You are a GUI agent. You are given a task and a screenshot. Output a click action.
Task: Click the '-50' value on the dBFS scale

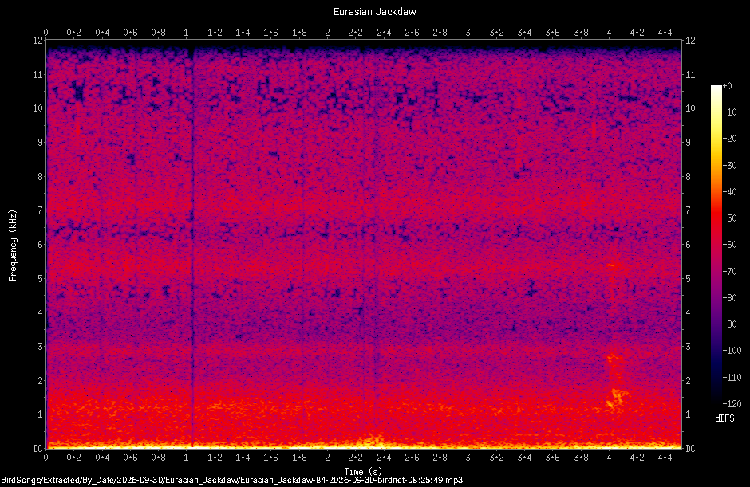[x=730, y=218]
